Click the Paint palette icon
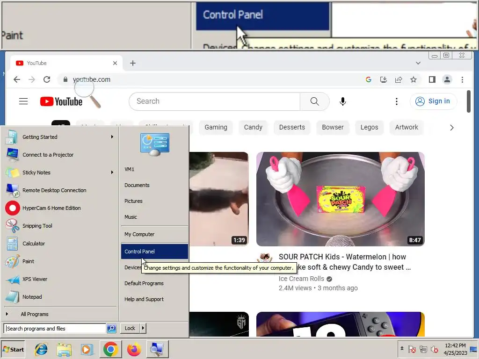 pos(12,261)
